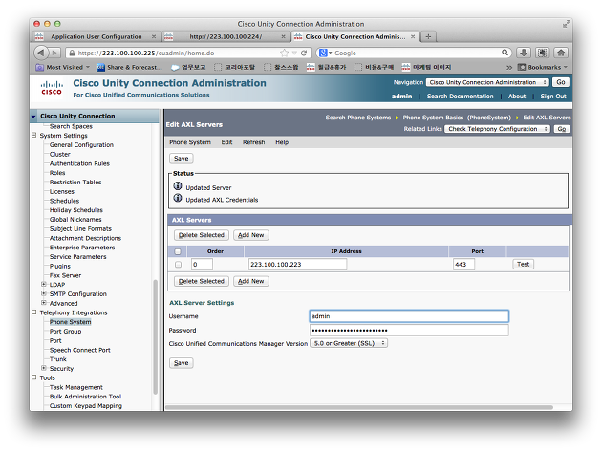602x452 pixels.
Task: Open a new tab with plus button
Action: coord(428,36)
